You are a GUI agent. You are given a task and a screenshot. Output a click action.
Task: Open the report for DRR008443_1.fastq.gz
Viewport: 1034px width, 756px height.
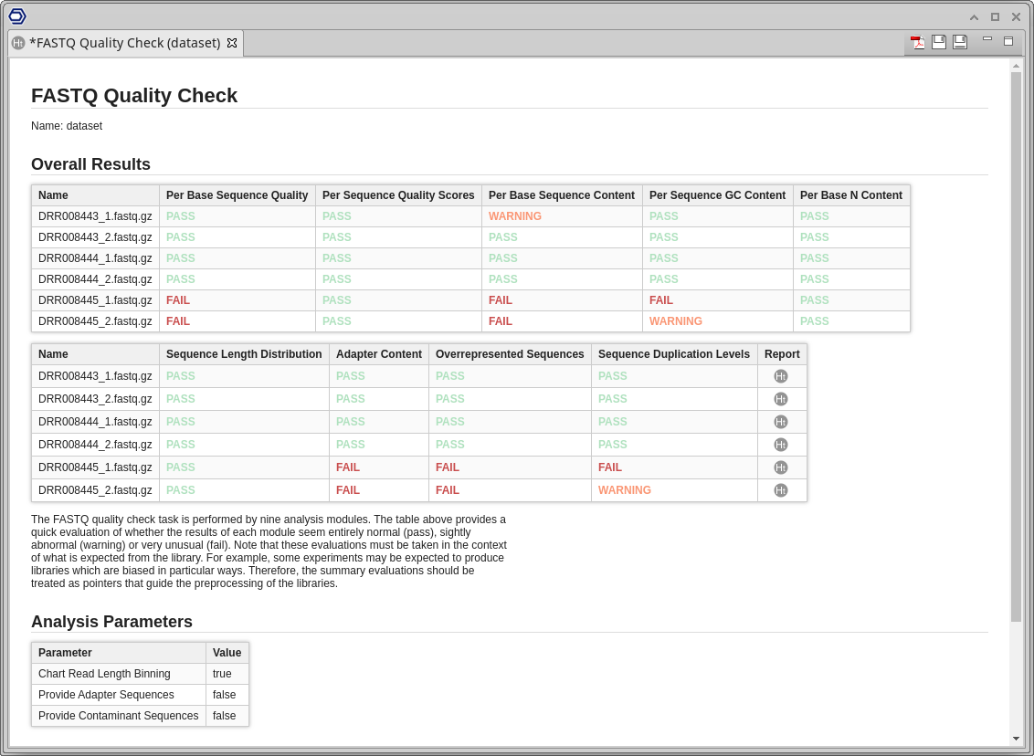click(x=780, y=376)
